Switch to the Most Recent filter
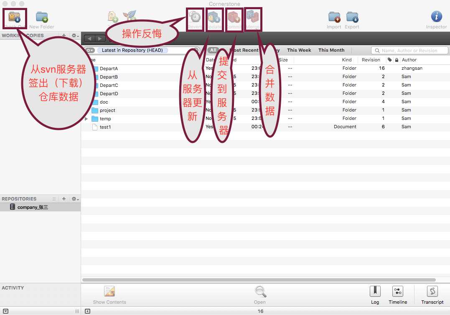Image resolution: width=450 pixels, height=315 pixels. click(244, 50)
